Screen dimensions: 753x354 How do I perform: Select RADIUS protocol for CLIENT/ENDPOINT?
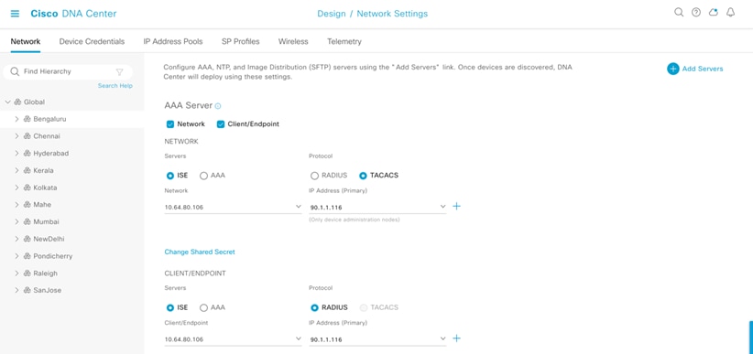(x=314, y=307)
